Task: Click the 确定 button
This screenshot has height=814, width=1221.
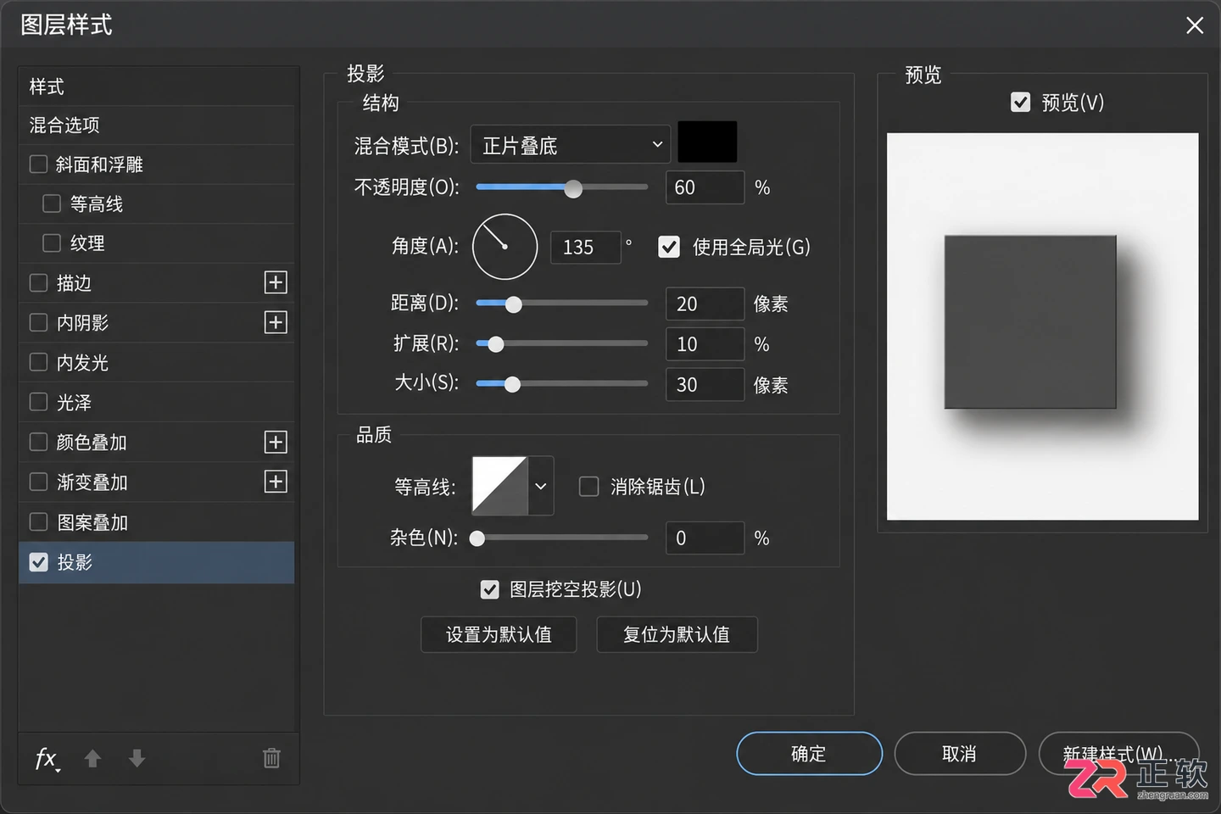Action: pos(809,754)
